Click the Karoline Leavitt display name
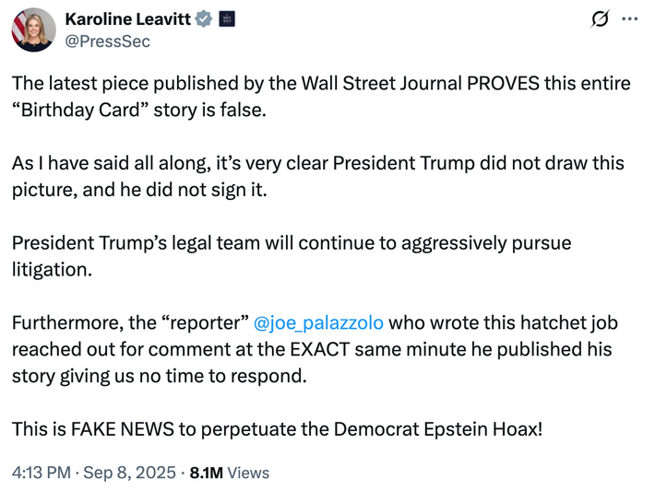The width and height of the screenshot is (655, 491). [128, 19]
